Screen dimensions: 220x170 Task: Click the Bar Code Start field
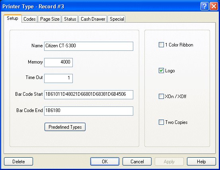tap(89, 95)
